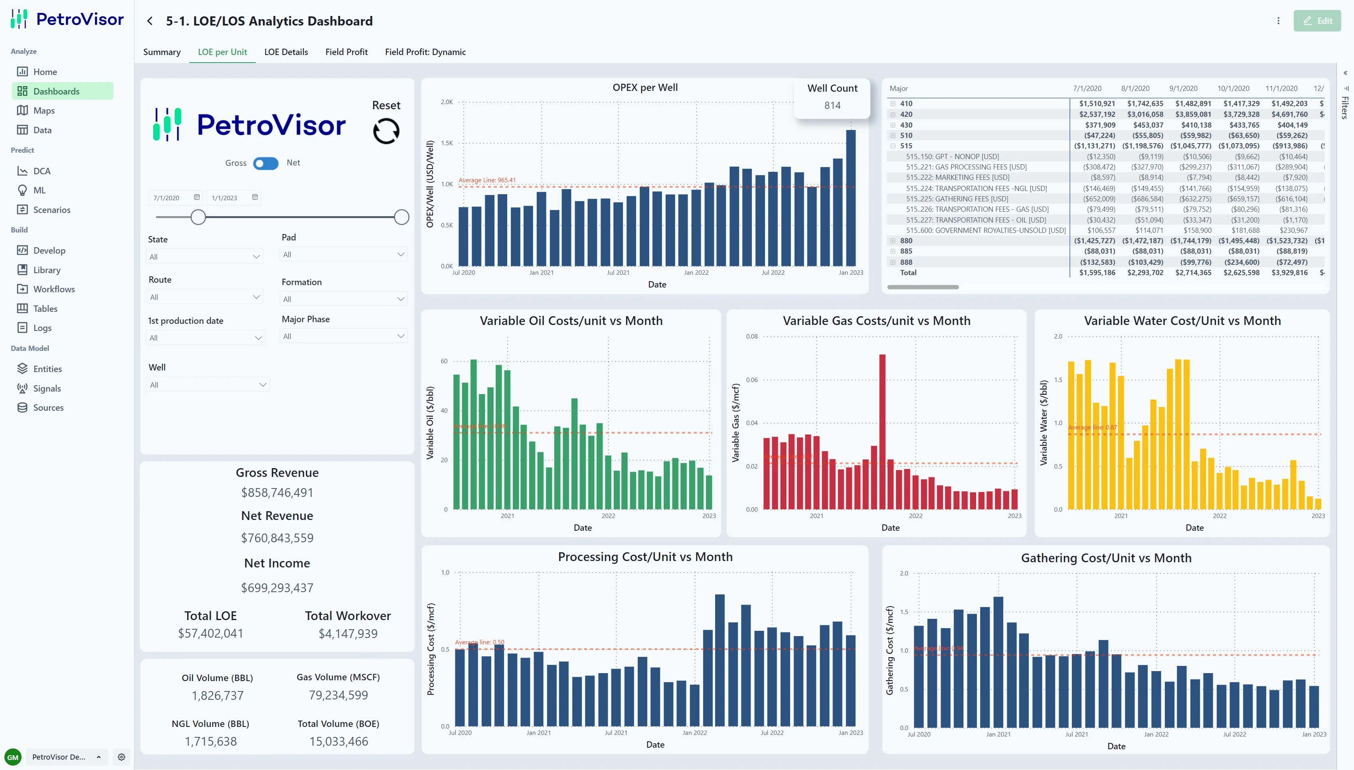Toggle the Gross/Net switch
Screen dimensions: 1354x770
266,163
